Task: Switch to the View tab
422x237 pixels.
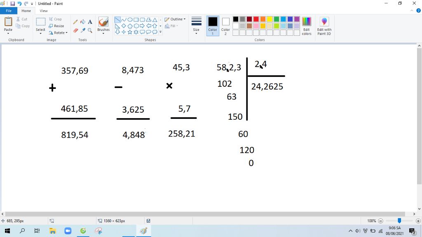Action: coord(44,11)
